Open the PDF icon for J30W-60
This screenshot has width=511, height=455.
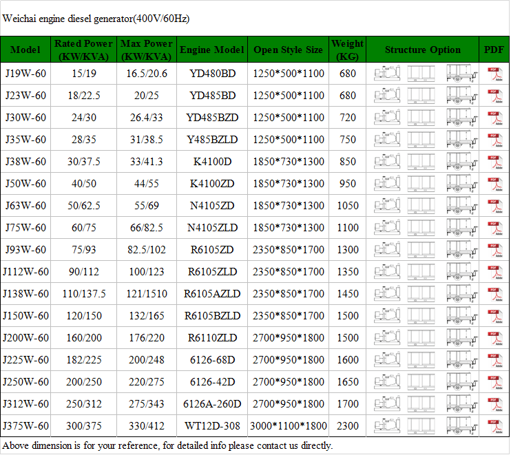point(495,118)
